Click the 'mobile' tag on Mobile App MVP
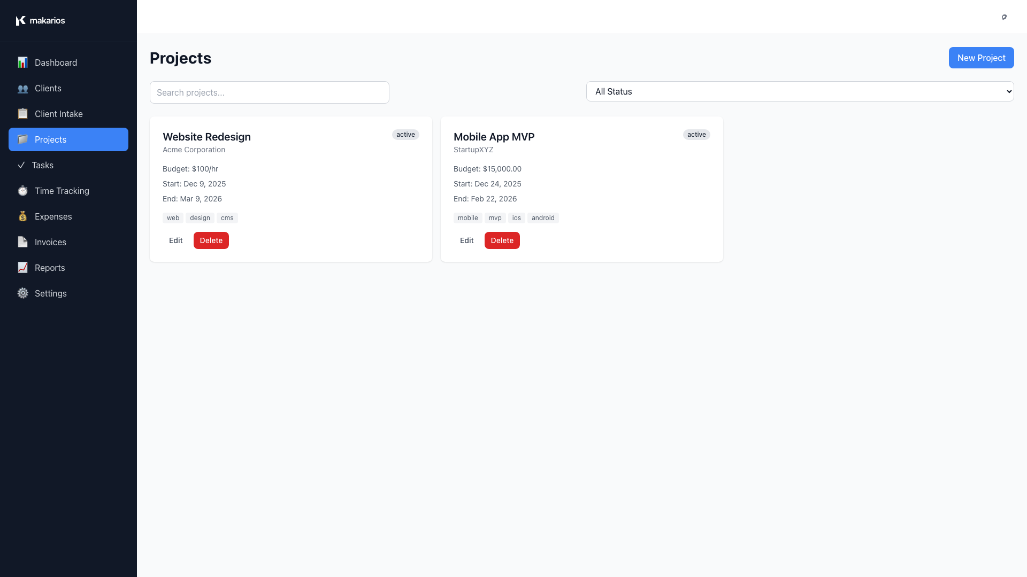 tap(467, 218)
